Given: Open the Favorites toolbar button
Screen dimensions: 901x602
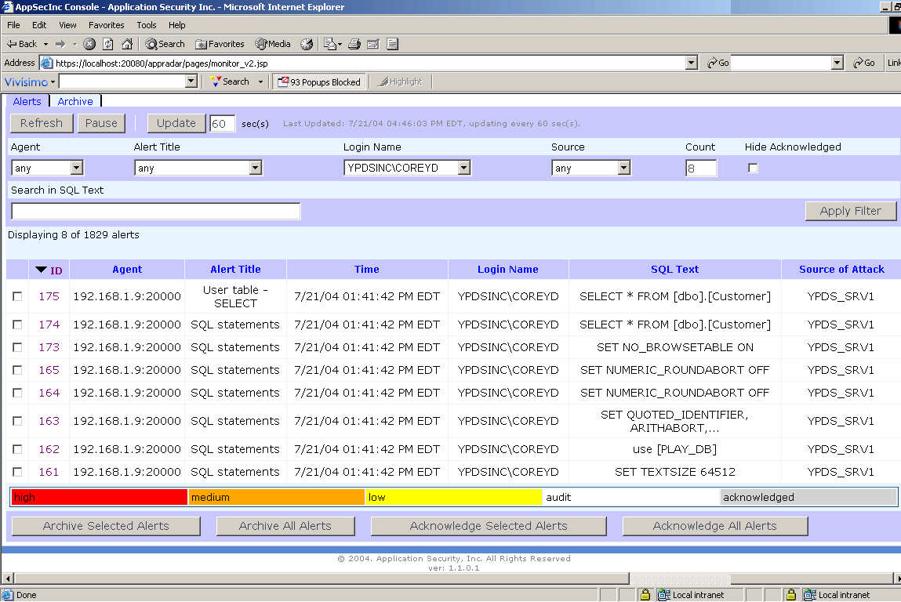Looking at the screenshot, I should (220, 44).
